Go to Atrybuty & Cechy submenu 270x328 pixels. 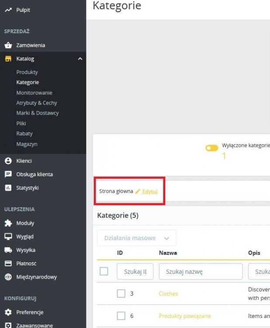(37, 103)
